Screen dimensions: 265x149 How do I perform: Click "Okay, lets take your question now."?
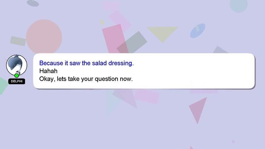pyautogui.click(x=86, y=79)
